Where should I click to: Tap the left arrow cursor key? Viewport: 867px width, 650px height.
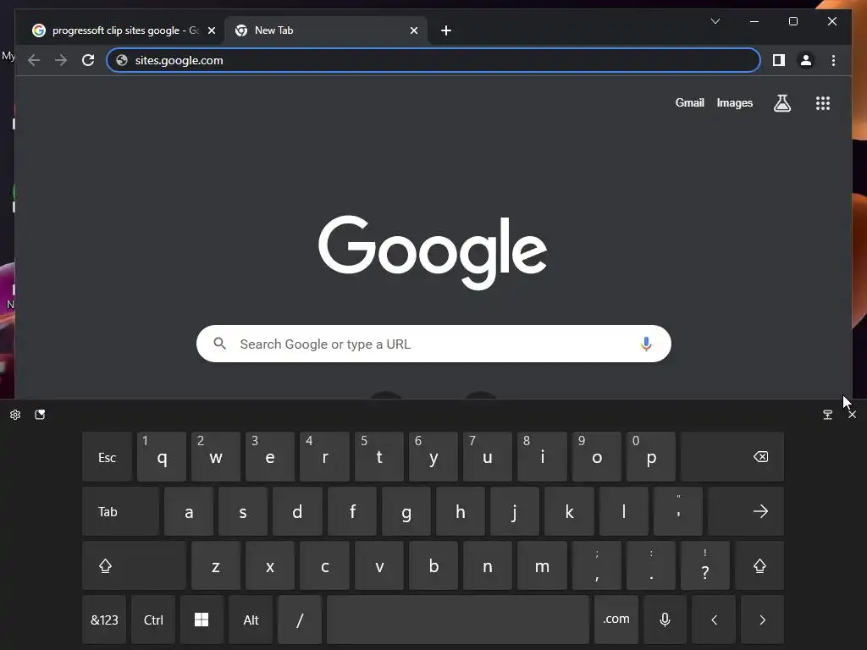(713, 620)
